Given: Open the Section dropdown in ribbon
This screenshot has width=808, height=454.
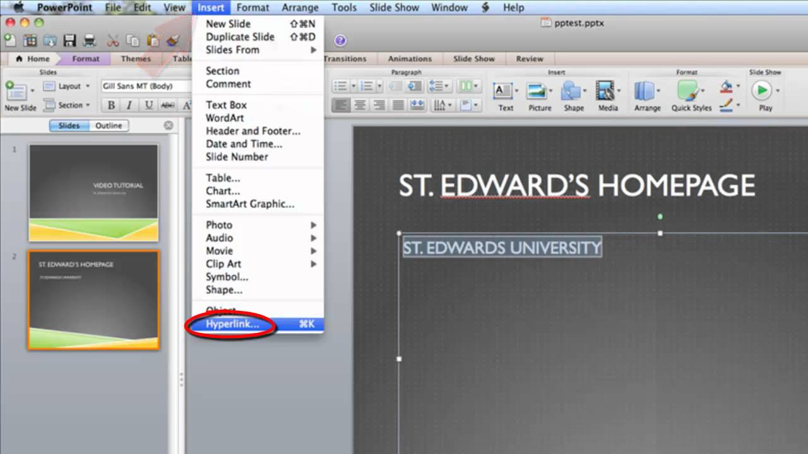Looking at the screenshot, I should coord(66,105).
